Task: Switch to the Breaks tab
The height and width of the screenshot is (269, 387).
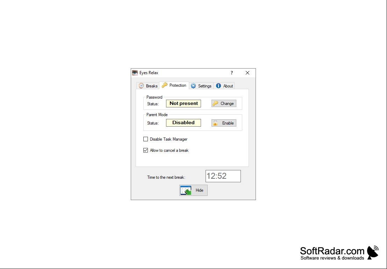Action: [x=148, y=86]
